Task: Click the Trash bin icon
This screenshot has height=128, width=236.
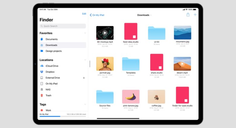Action: pos(42,95)
